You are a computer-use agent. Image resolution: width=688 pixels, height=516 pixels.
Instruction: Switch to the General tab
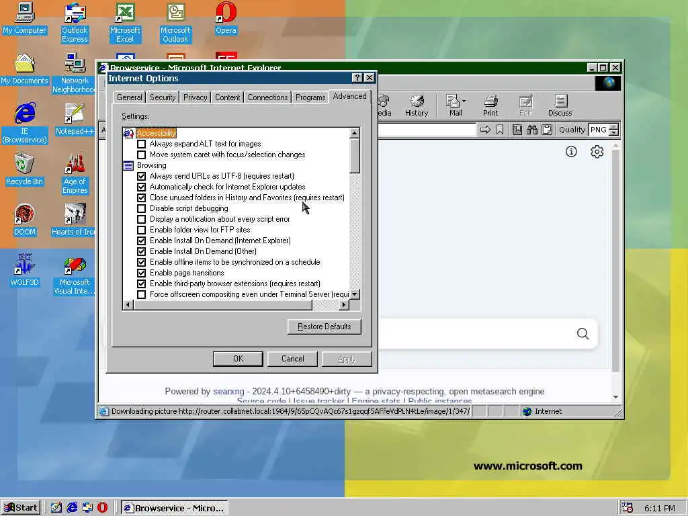[x=130, y=97]
